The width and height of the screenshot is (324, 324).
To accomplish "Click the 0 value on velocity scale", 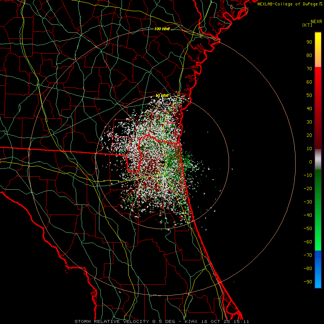I will (x=311, y=162).
